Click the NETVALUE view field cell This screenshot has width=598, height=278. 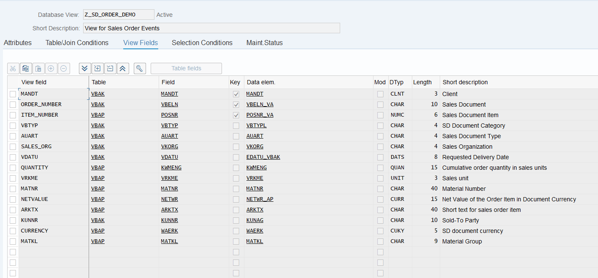pos(54,199)
